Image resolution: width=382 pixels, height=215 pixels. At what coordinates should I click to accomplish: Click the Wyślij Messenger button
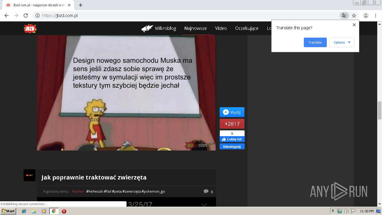pos(232,112)
